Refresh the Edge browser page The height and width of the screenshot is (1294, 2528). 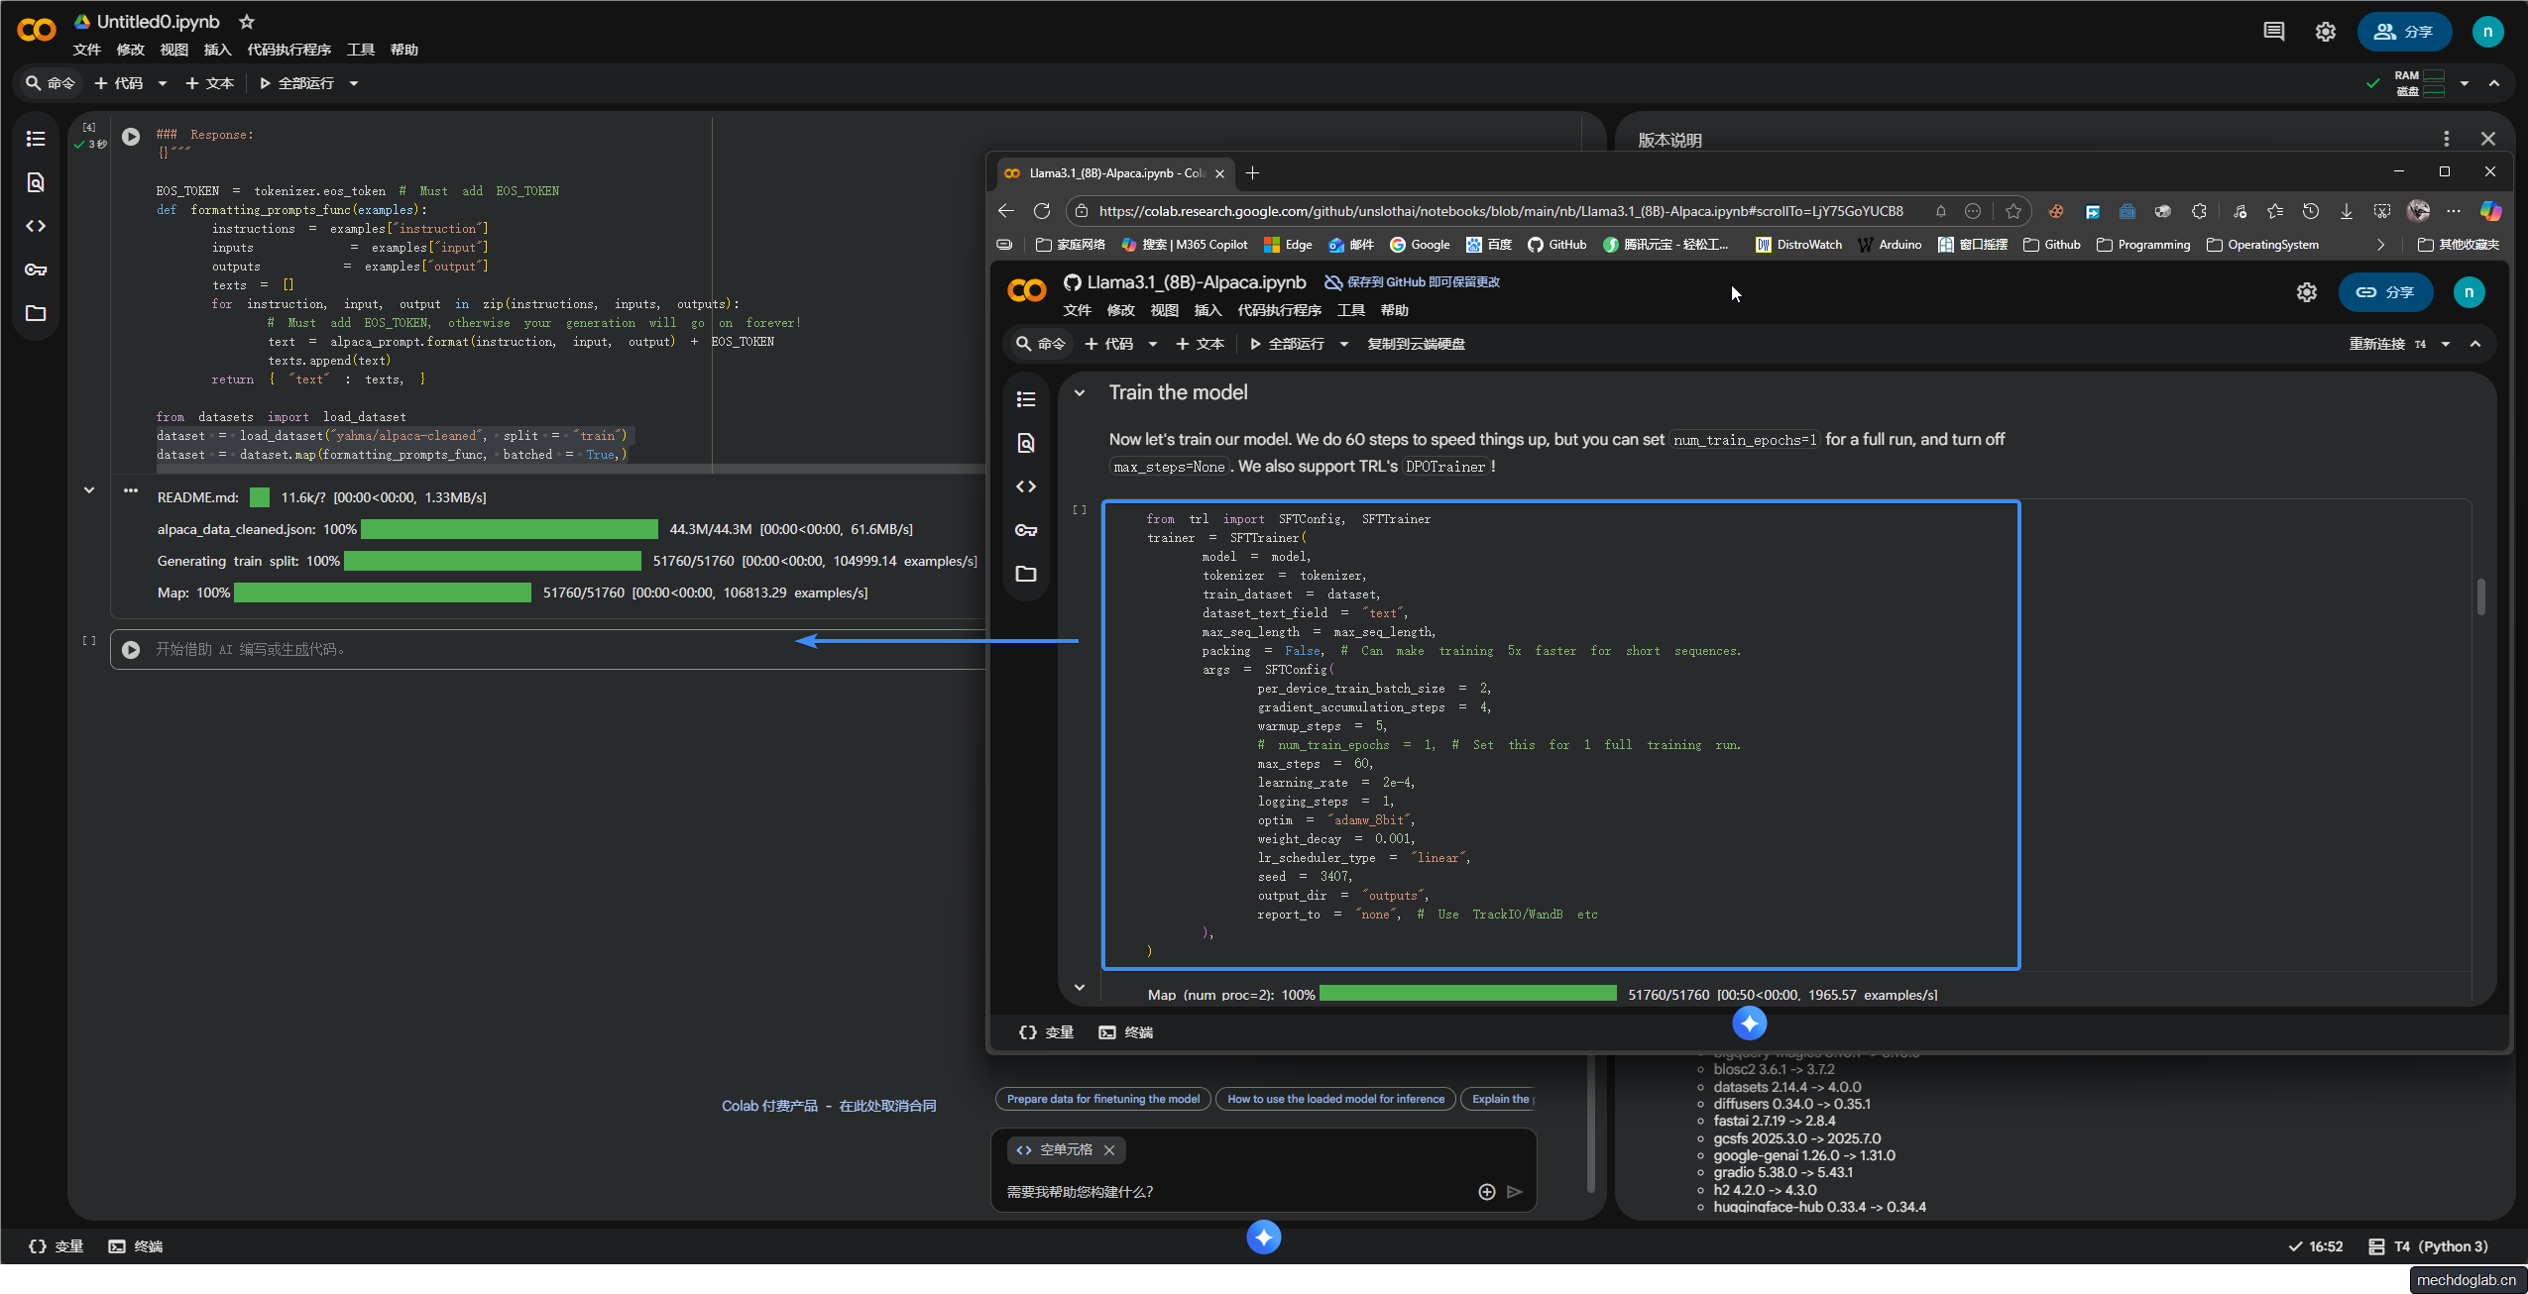pyautogui.click(x=1041, y=211)
